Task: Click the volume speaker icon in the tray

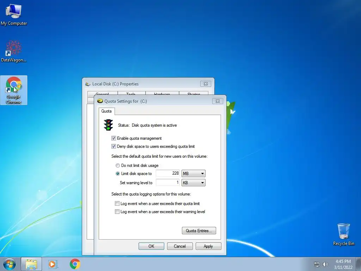Action: coord(325,264)
